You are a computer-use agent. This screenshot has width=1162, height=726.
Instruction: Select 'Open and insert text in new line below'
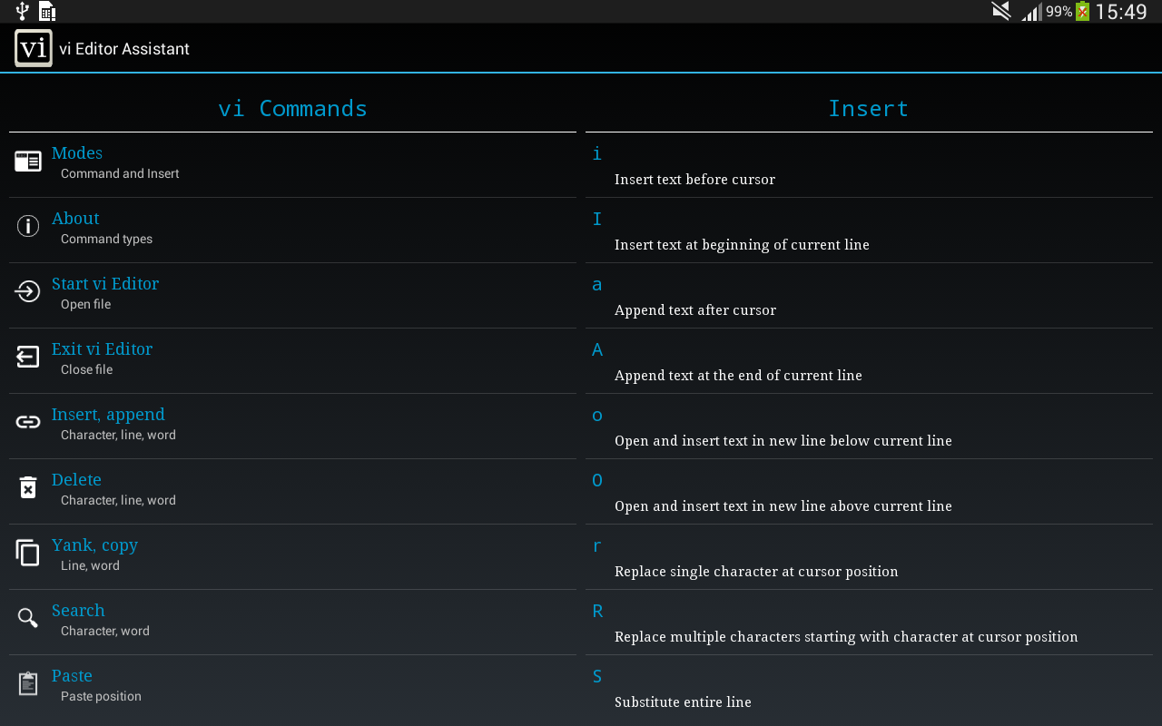pos(783,440)
